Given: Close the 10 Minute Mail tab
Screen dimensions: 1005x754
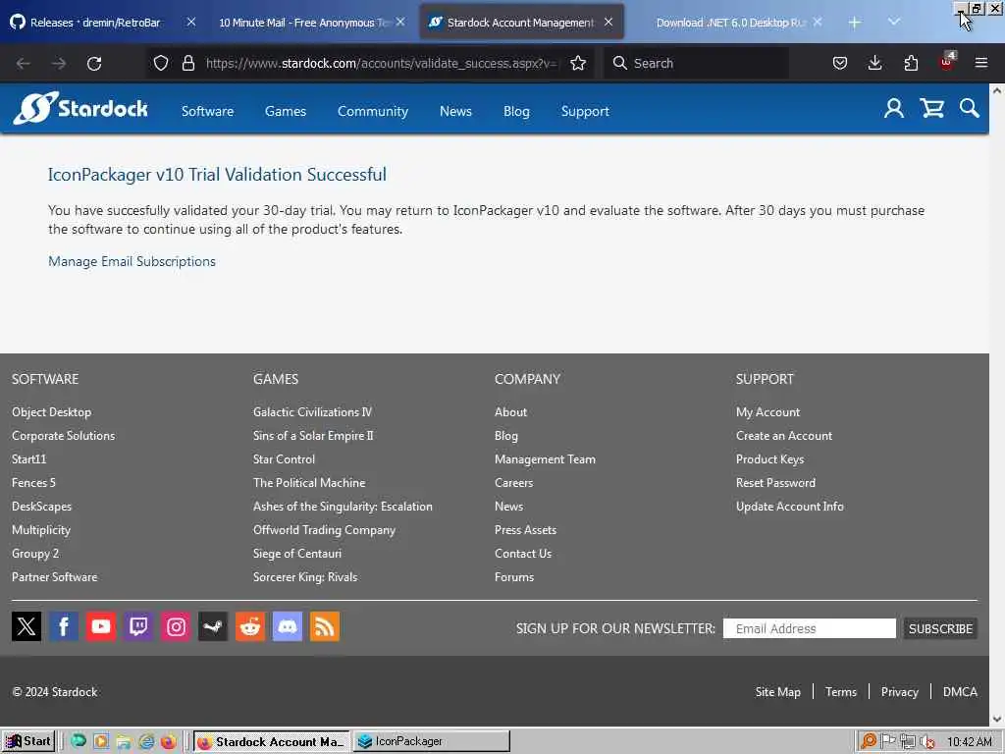Looking at the screenshot, I should point(400,22).
